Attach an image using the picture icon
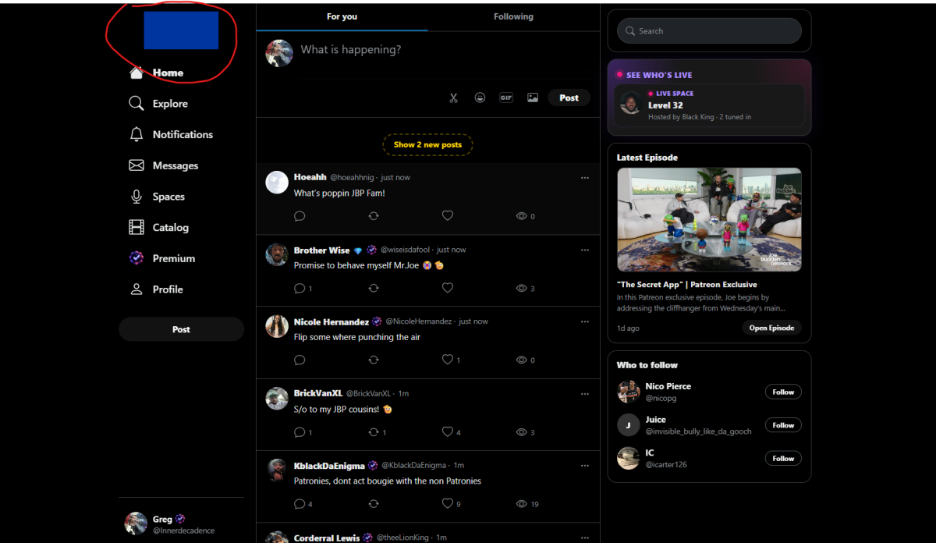This screenshot has height=543, width=936. tap(533, 98)
